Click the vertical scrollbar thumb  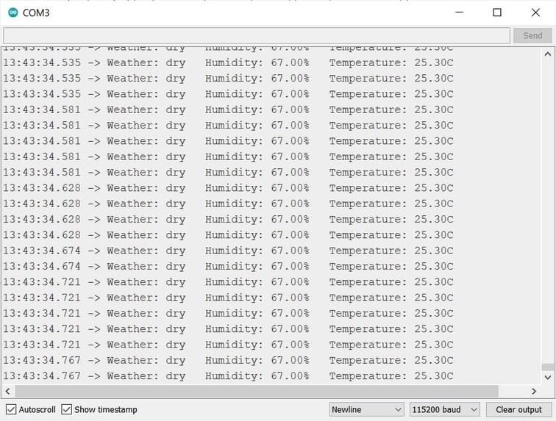click(547, 367)
